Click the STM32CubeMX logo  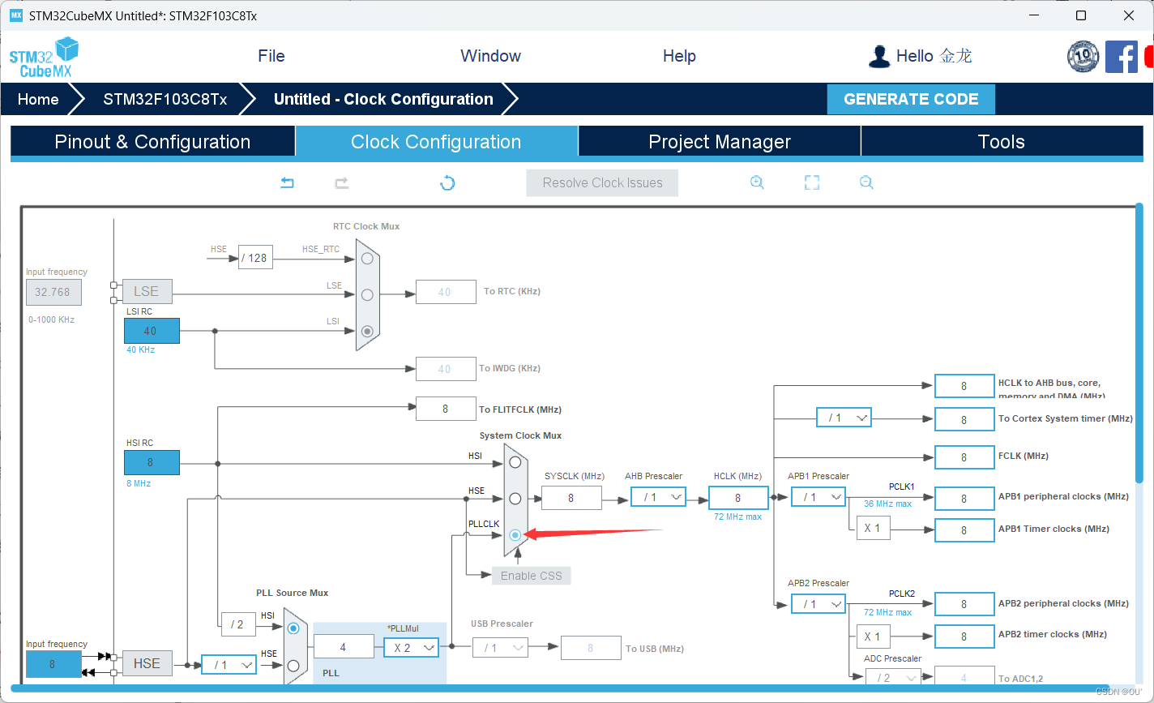44,57
